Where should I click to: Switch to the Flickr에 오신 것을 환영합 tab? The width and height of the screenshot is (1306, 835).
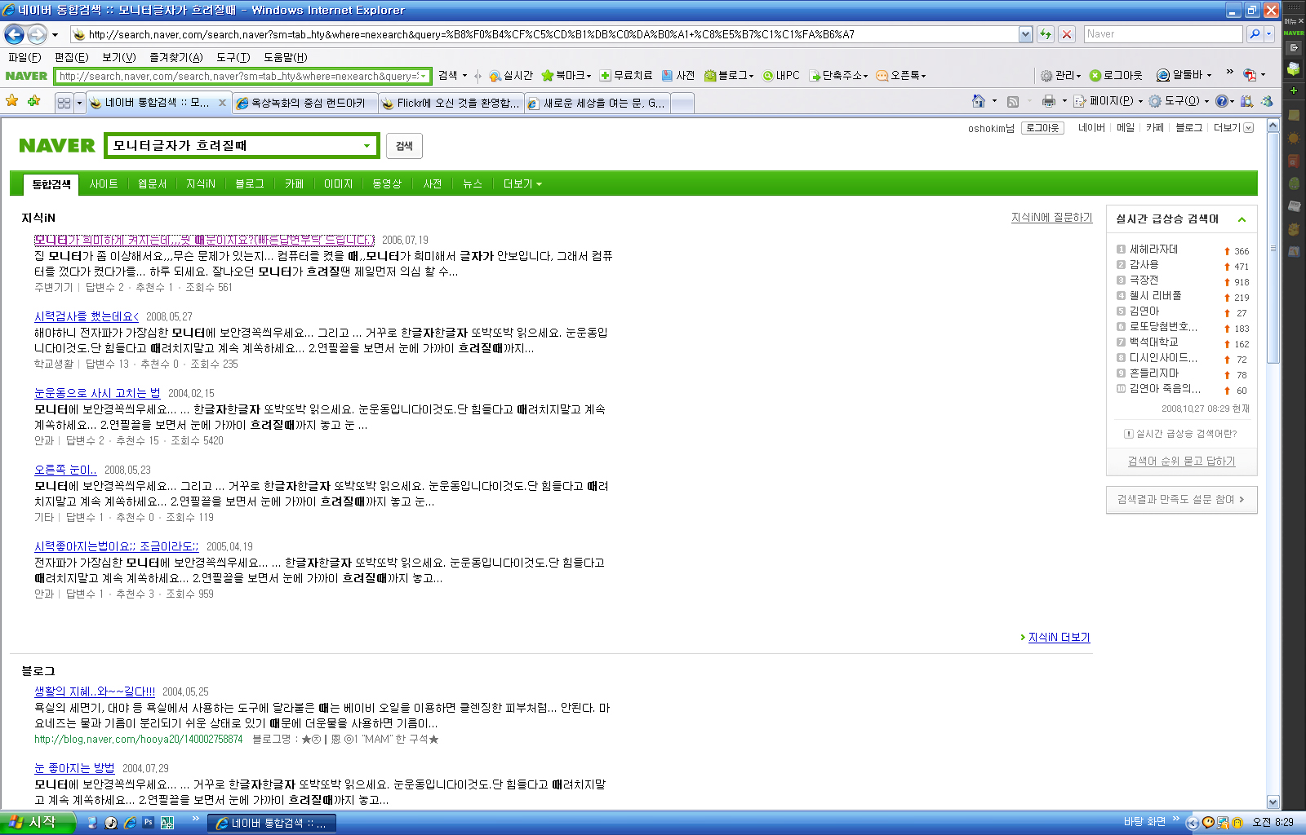click(451, 103)
